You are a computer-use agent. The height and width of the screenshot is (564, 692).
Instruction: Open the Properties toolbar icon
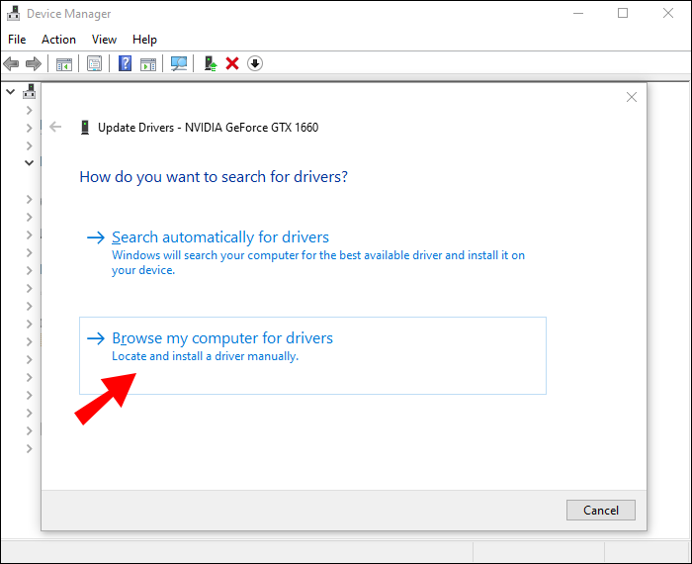tap(95, 64)
